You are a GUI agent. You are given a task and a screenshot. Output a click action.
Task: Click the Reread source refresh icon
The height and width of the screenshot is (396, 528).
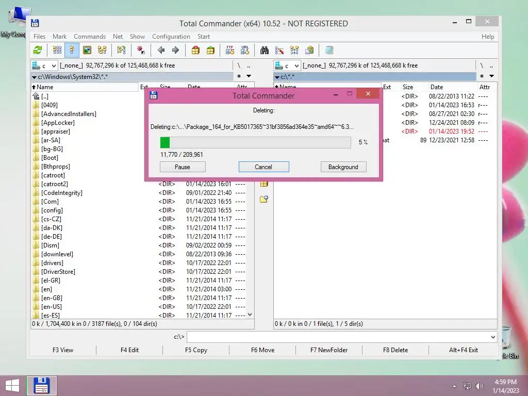coord(38,51)
